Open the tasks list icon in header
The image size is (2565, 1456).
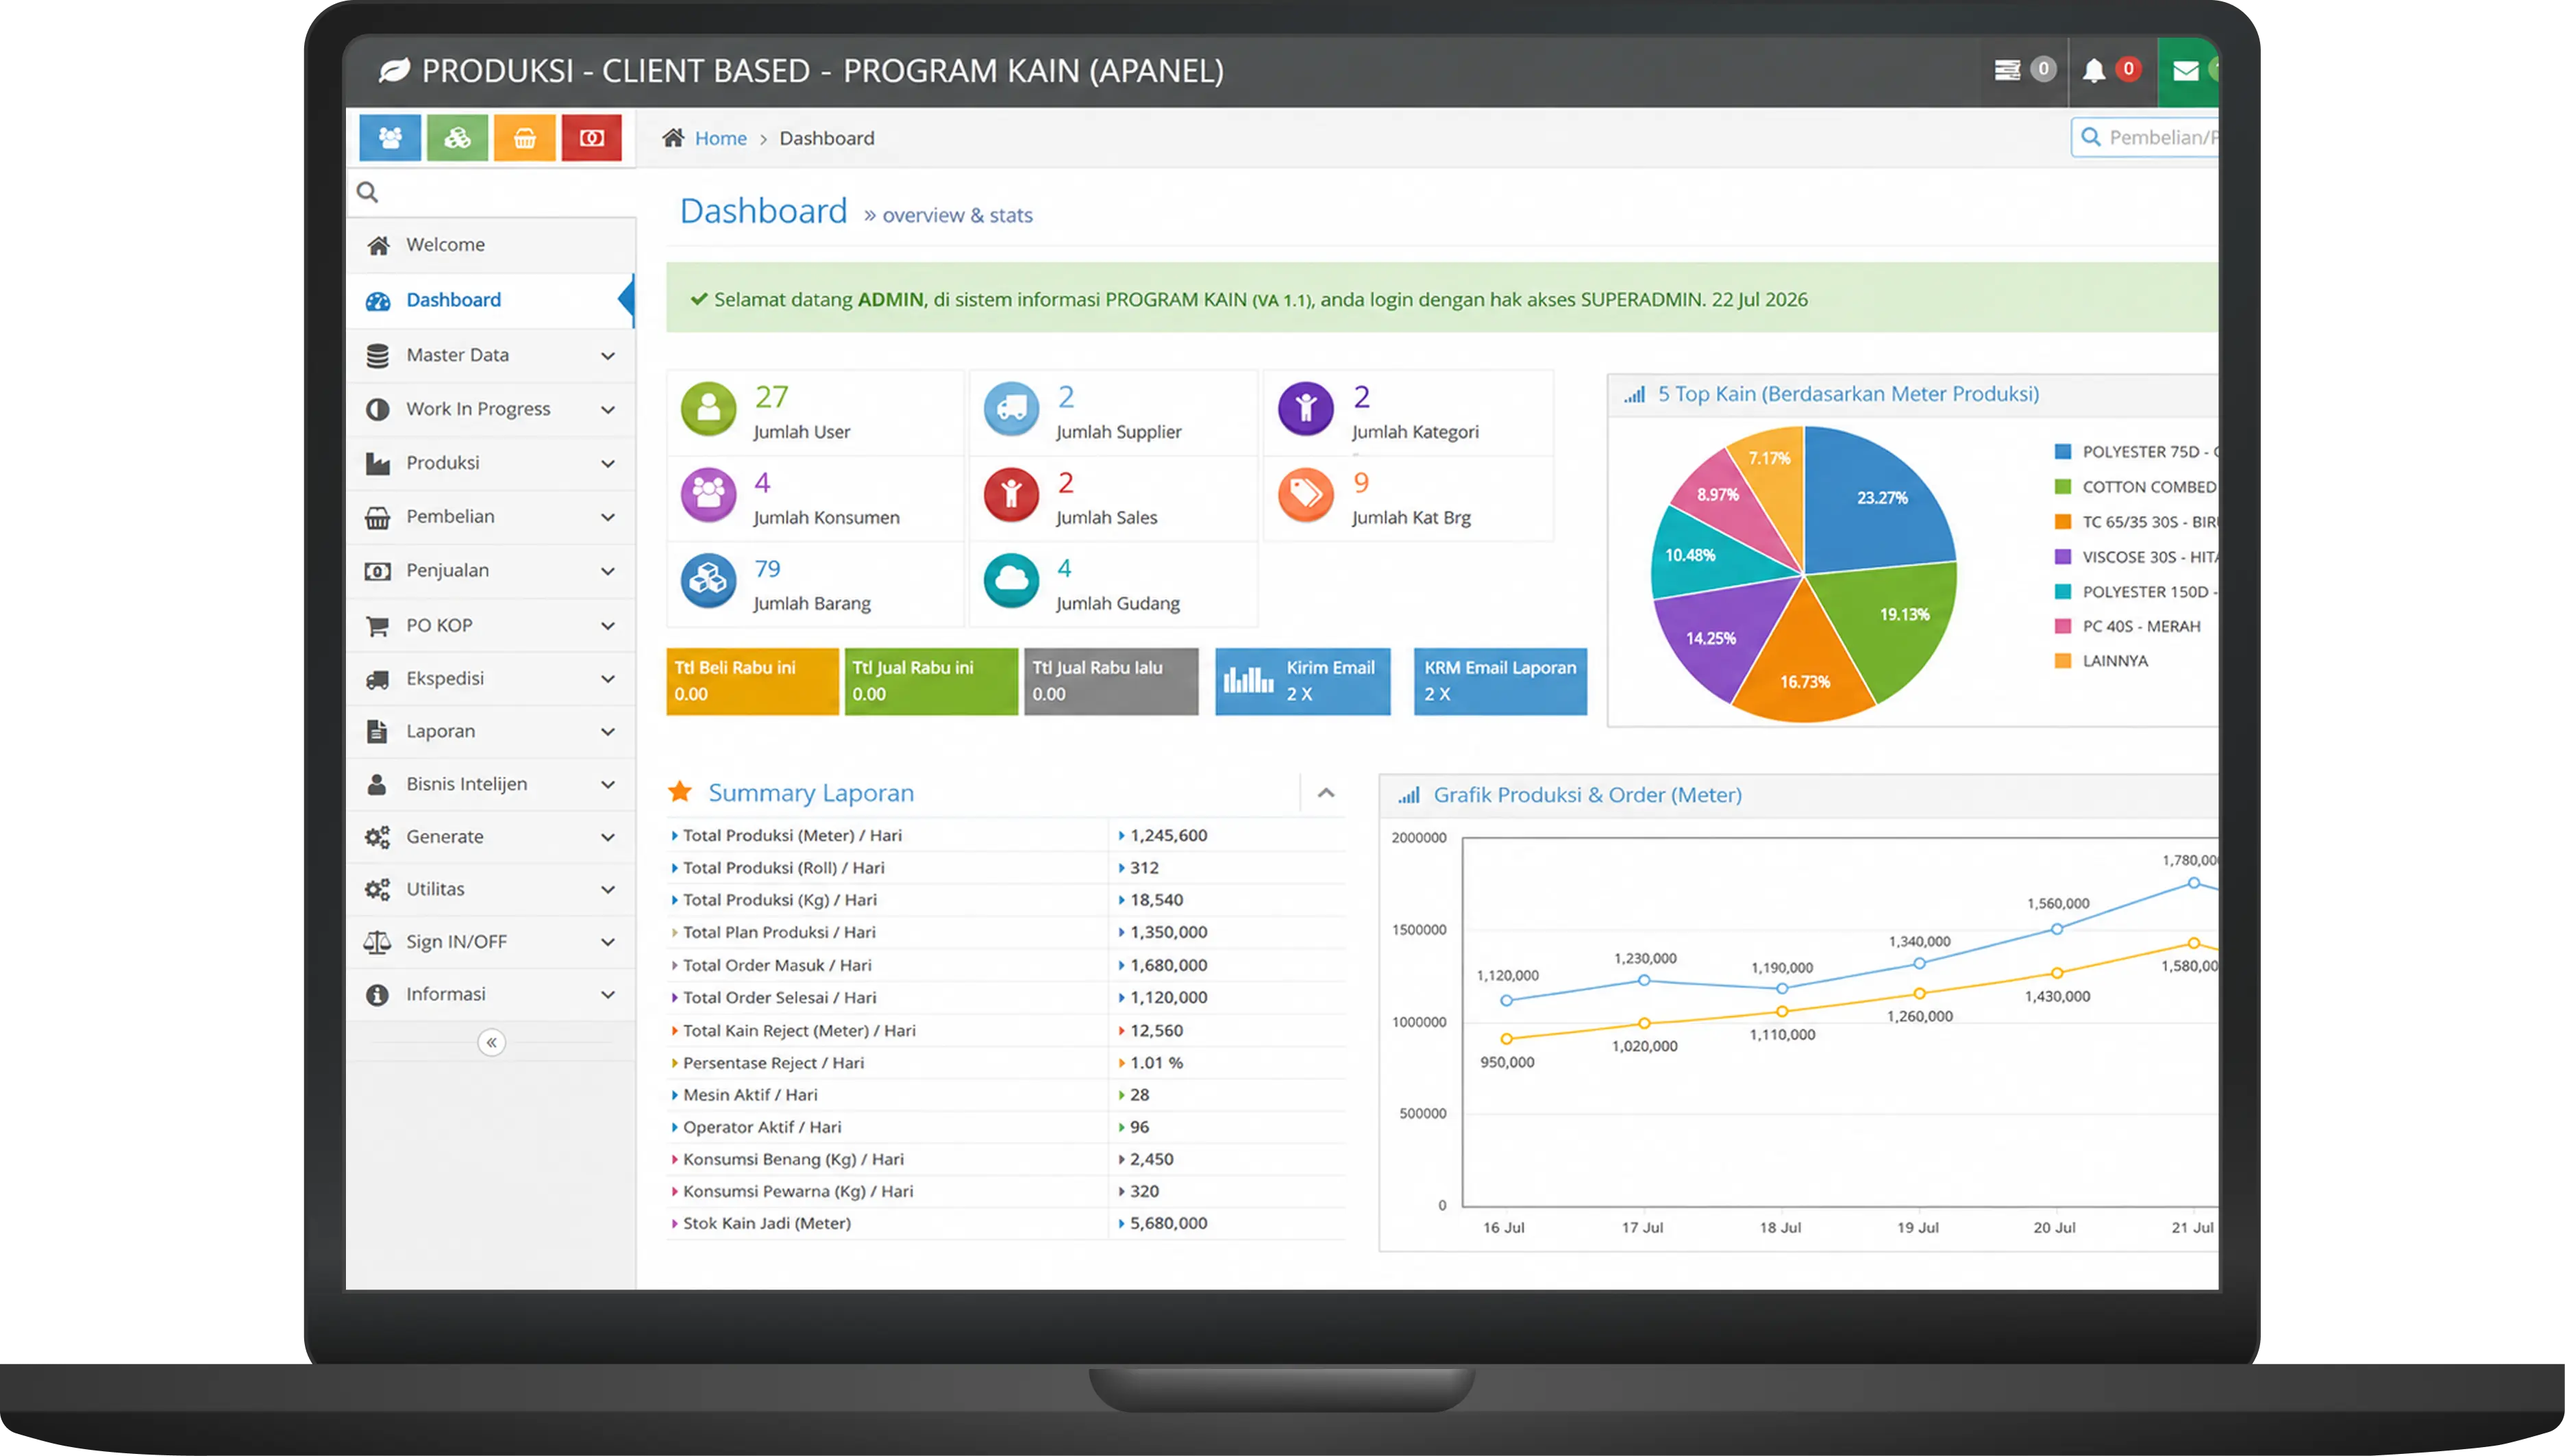2007,70
